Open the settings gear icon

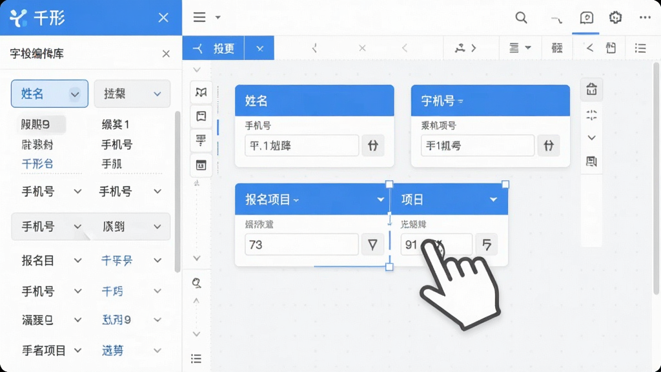pos(615,17)
